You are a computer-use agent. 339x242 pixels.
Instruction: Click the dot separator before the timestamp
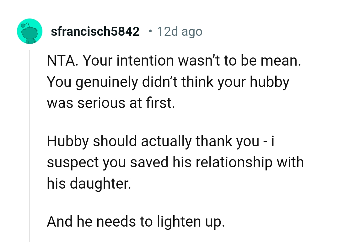(x=151, y=31)
